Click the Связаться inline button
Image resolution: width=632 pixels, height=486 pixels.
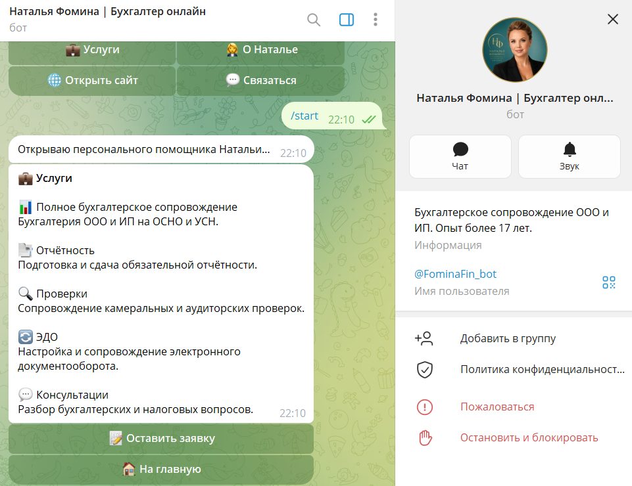[x=261, y=81]
